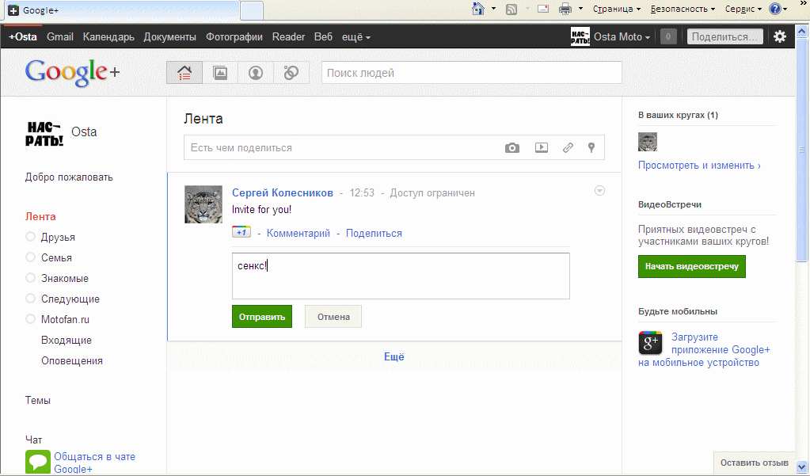This screenshot has width=810, height=476.
Task: Click the browser RSS feeds icon
Action: coord(511,9)
